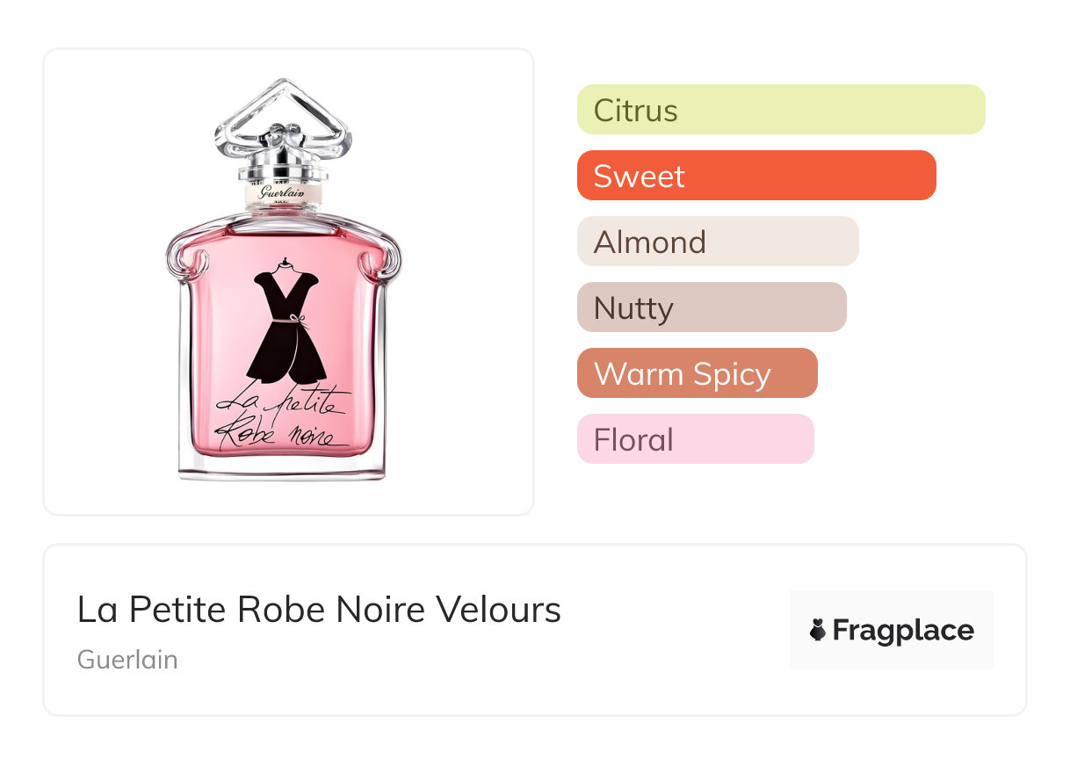Click the handwritten script on the bottle
Screen dimensions: 1070x759
click(281, 420)
